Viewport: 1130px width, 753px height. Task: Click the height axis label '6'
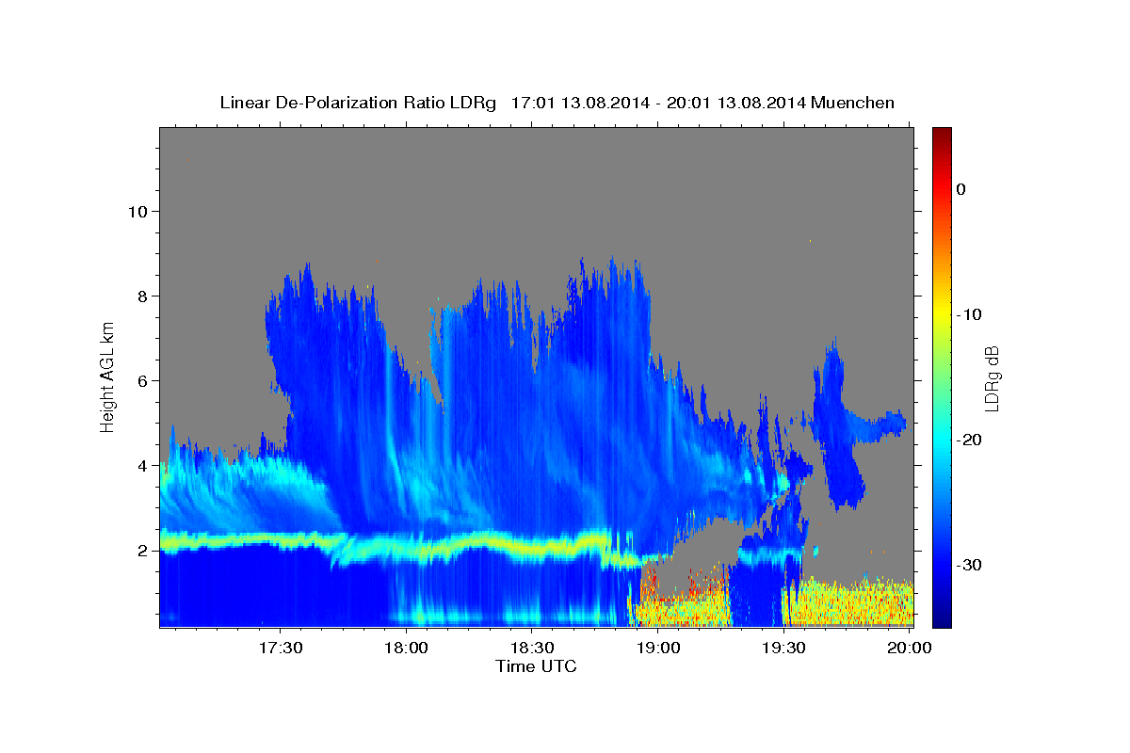coord(142,380)
